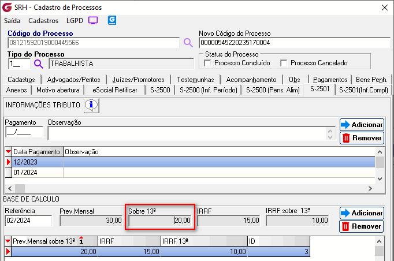Enable the Processo Concluído checkbox

[x=209, y=63]
